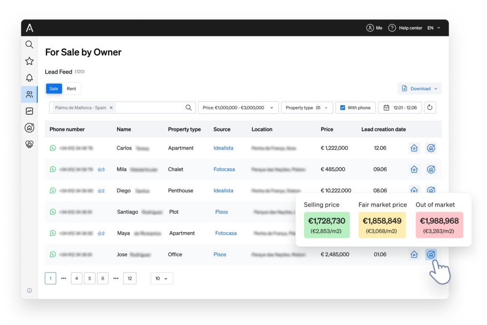Click WhatsApp icon in Carlos row
The height and width of the screenshot is (325, 487).
53,148
